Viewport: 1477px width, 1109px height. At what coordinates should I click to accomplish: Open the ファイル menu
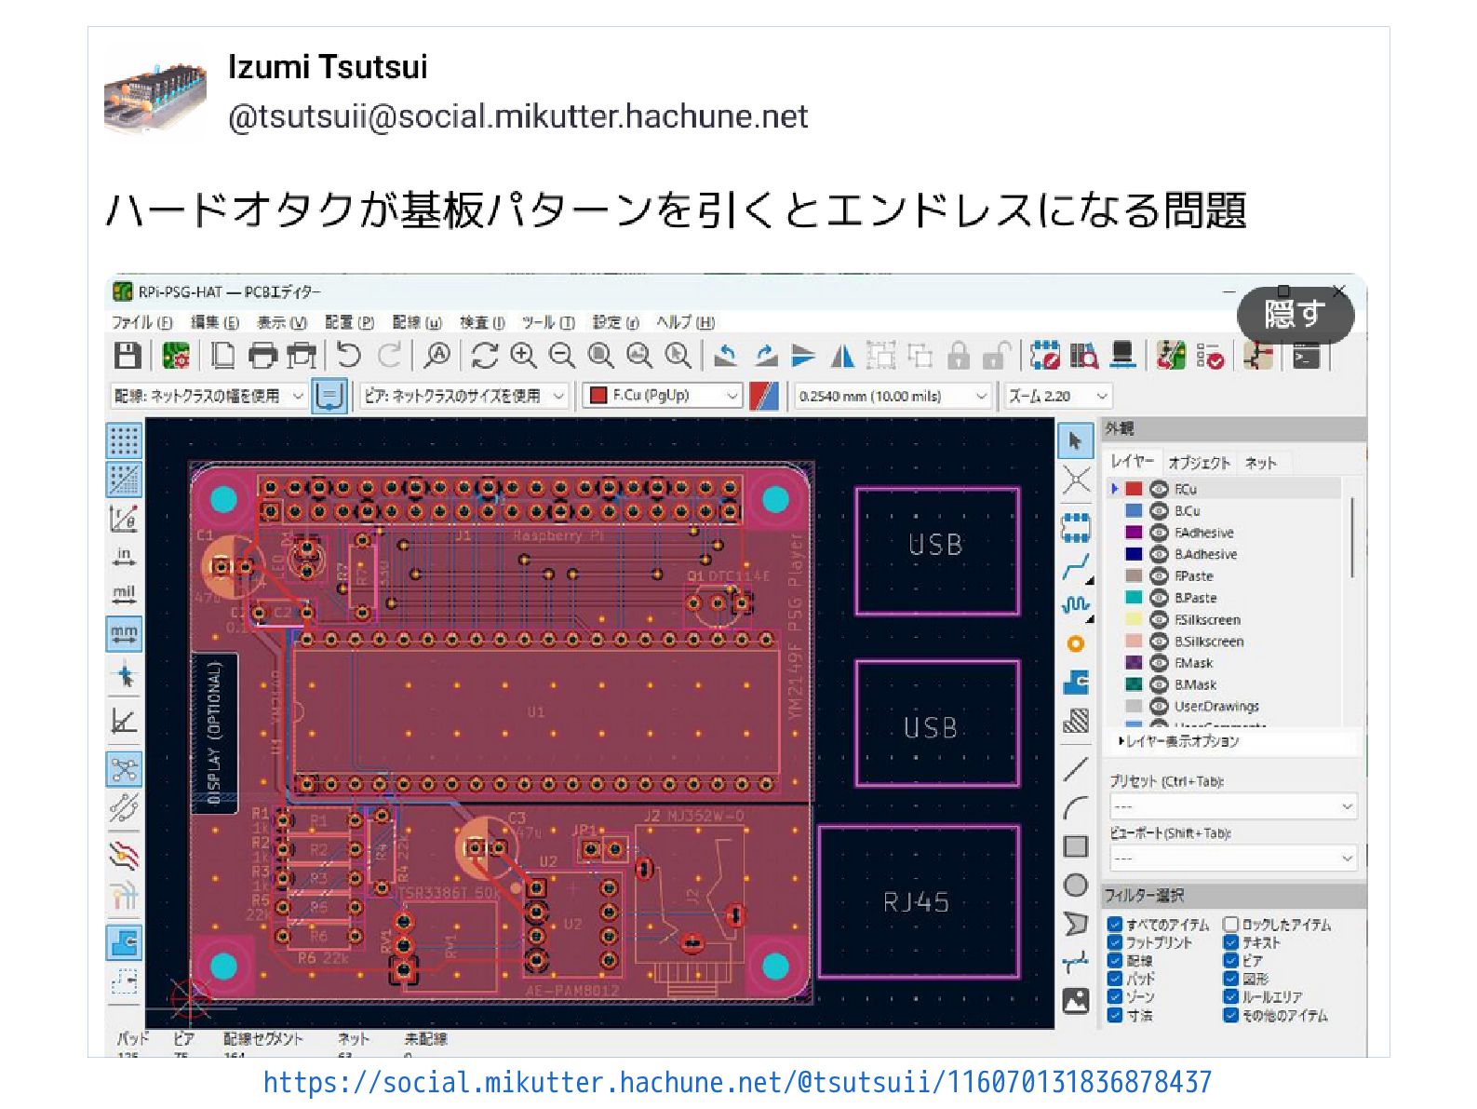pyautogui.click(x=141, y=322)
